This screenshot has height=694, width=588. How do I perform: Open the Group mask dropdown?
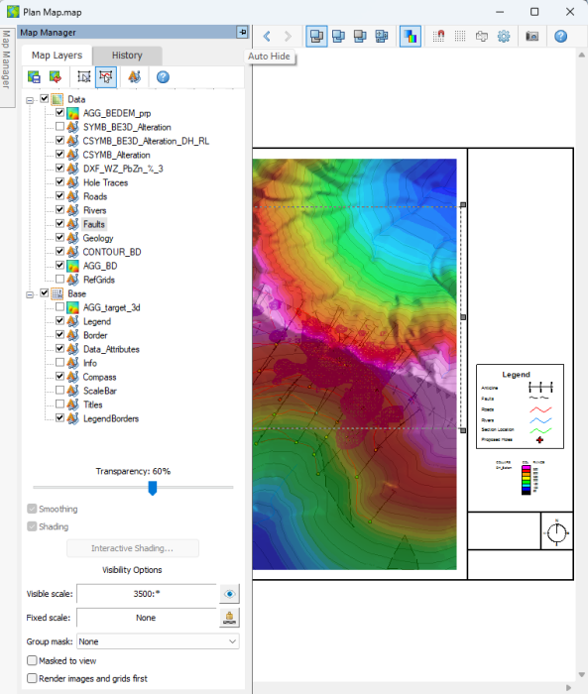pyautogui.click(x=158, y=641)
